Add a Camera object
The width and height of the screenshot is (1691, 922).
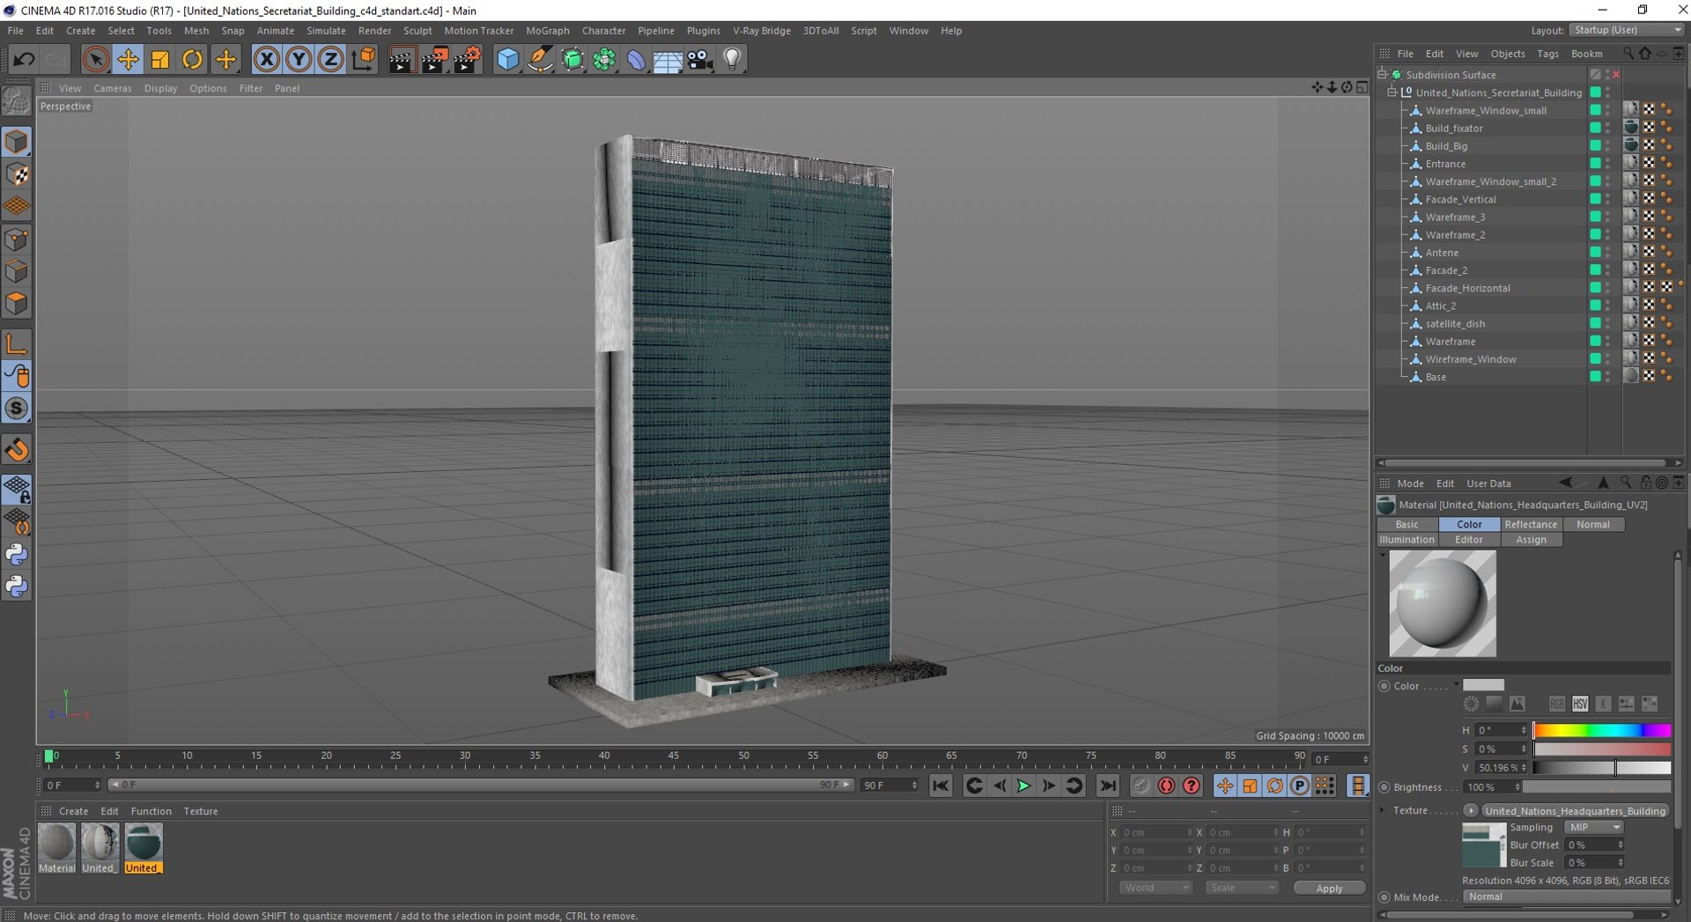click(700, 59)
